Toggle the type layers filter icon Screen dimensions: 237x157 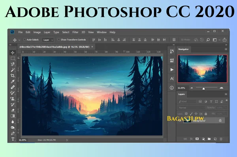(x=211, y=101)
